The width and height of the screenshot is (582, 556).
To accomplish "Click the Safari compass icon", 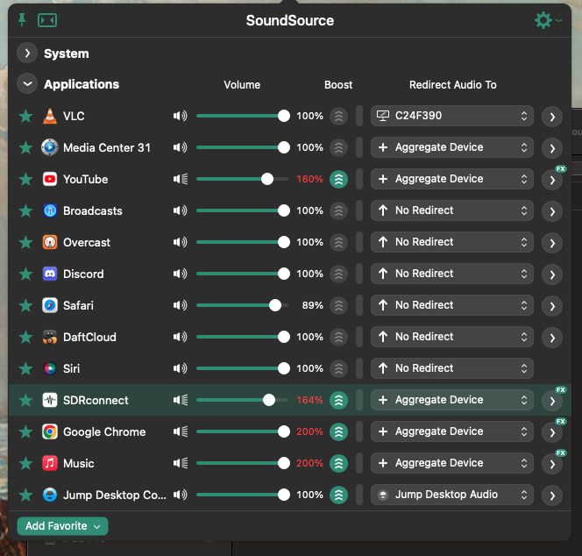I will coord(50,305).
